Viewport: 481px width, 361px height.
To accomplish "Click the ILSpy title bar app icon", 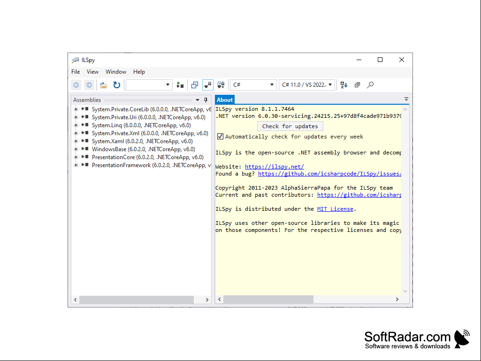I will pos(75,60).
